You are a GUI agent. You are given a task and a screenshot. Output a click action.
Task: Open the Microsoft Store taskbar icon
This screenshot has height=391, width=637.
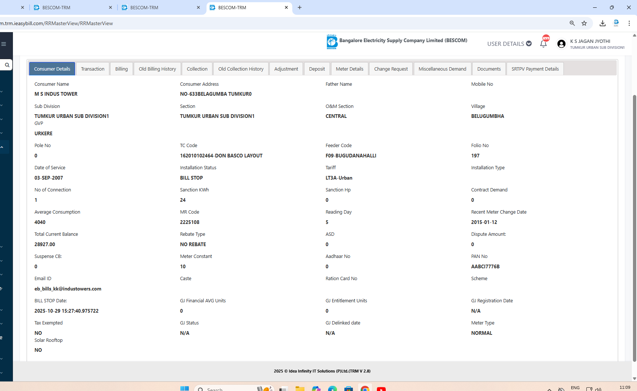(348, 388)
